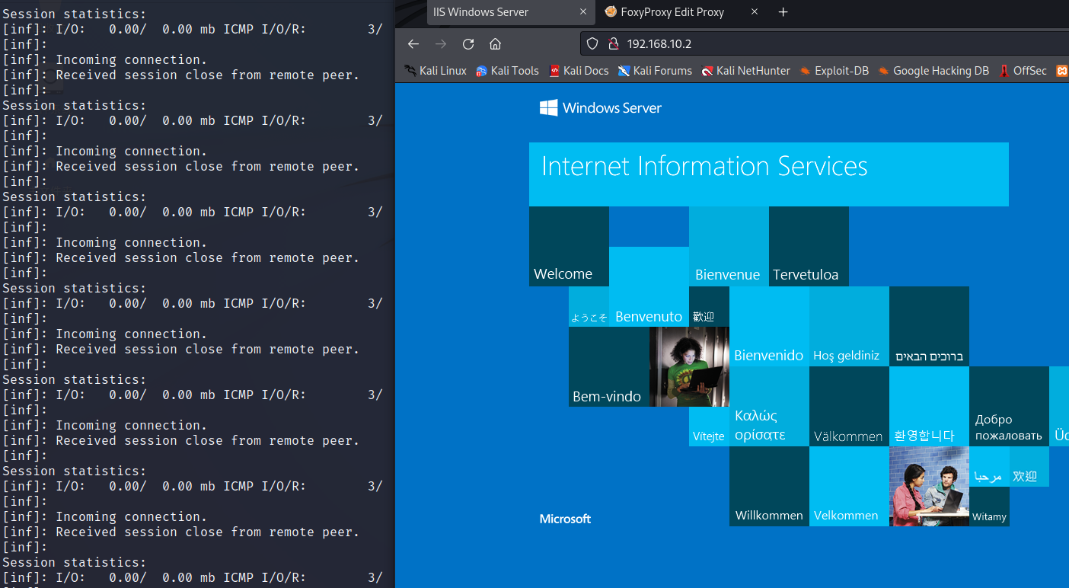Open the Kali Docs bookmark
The image size is (1069, 588).
click(579, 71)
